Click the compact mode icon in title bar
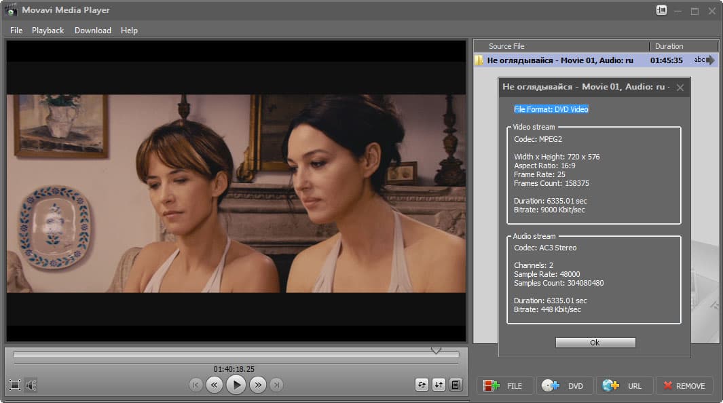Image resolution: width=723 pixels, height=403 pixels. pyautogui.click(x=662, y=10)
